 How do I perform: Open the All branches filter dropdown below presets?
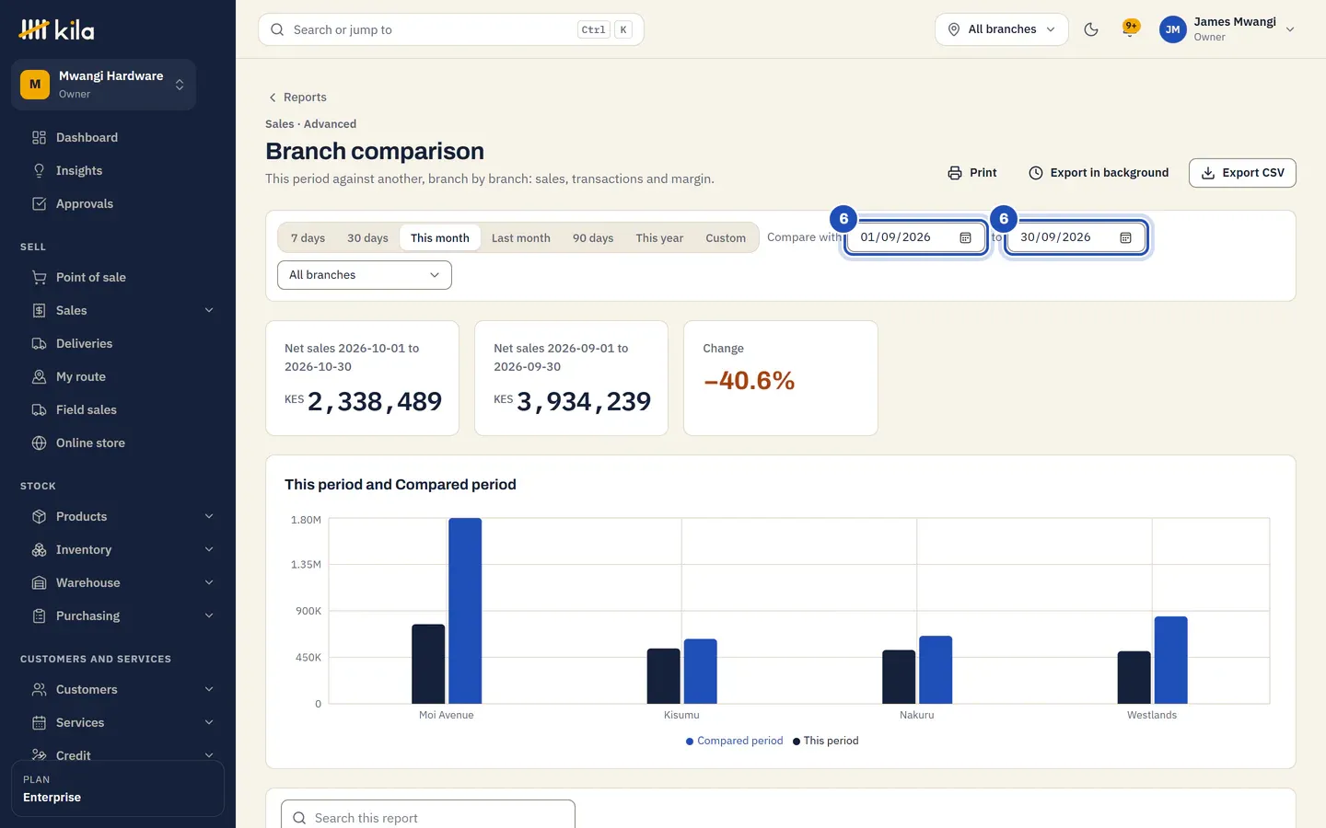(x=365, y=275)
